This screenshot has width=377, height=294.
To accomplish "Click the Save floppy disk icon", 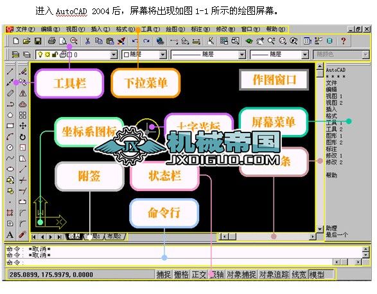I will tap(38, 41).
